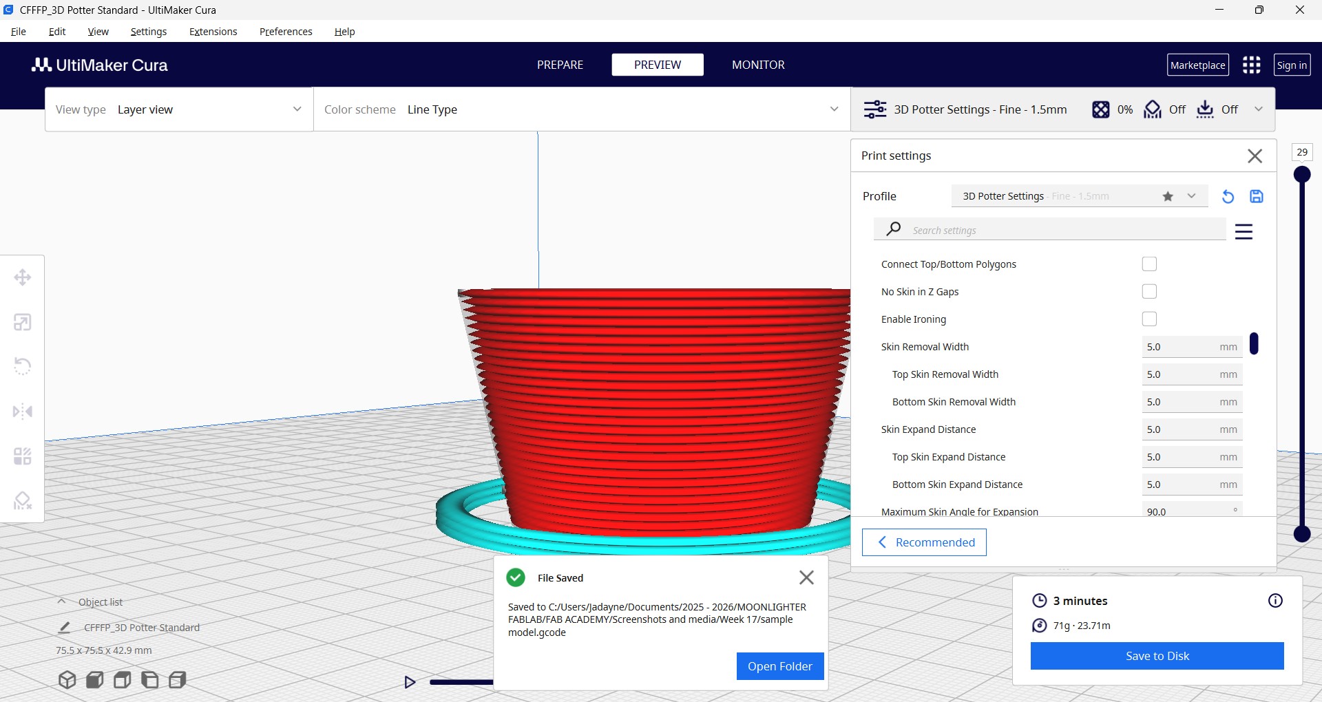Open the Help menu

point(345,32)
